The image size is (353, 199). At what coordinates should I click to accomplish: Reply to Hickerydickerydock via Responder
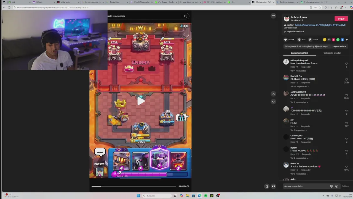pyautogui.click(x=306, y=67)
